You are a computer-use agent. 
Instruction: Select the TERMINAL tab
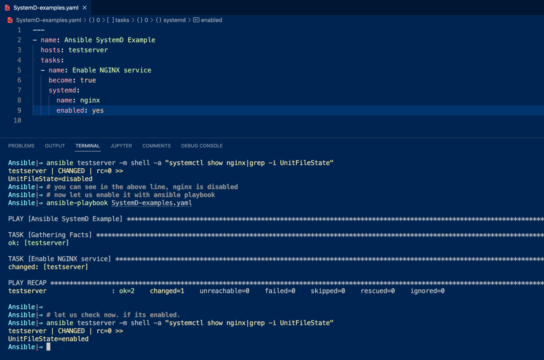click(87, 146)
